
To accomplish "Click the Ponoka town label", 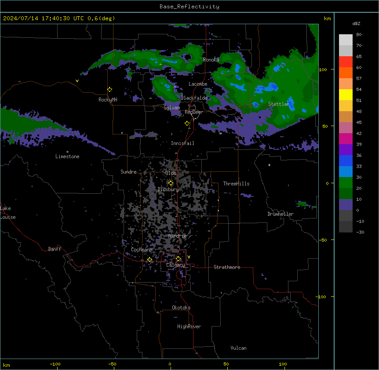I will point(211,60).
